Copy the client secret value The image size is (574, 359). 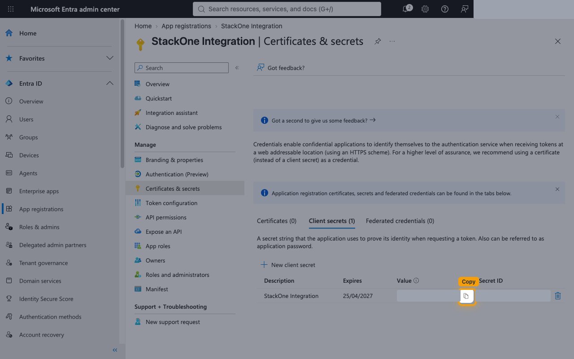coord(466,296)
